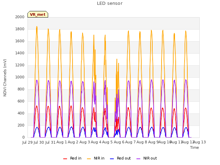Image resolution: width=220 pixels, height=165 pixels.
Task: Select the NIR in legend entry
Action: tap(96, 158)
